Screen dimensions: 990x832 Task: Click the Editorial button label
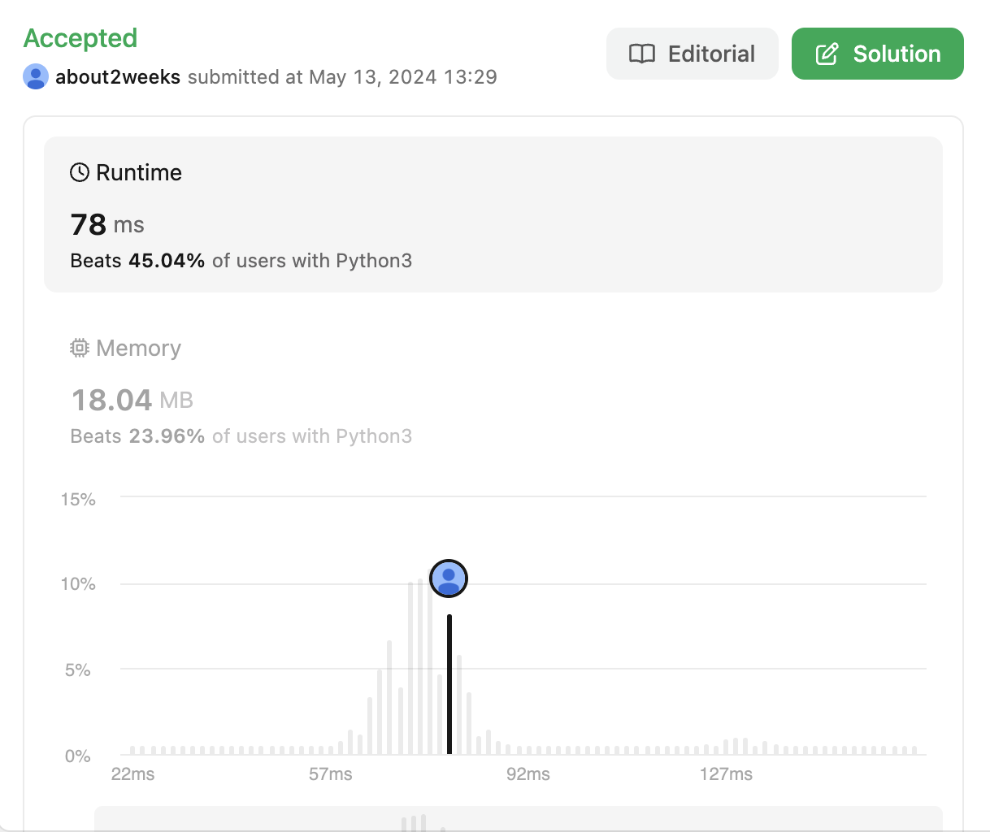pos(711,54)
